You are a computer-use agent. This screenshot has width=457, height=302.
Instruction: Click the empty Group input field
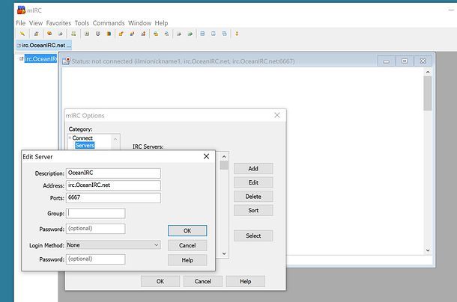[96, 213]
